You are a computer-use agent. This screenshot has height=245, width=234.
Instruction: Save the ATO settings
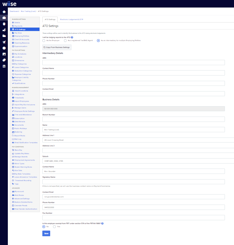pyautogui.click(x=46, y=233)
